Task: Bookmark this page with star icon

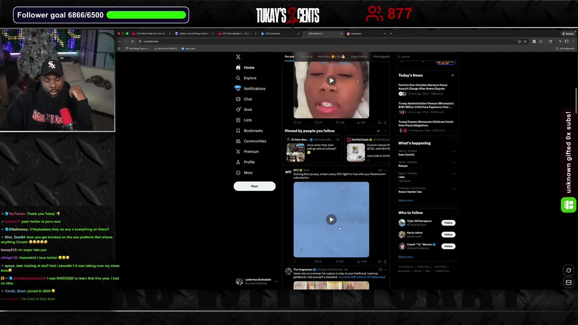Action: coord(525,42)
